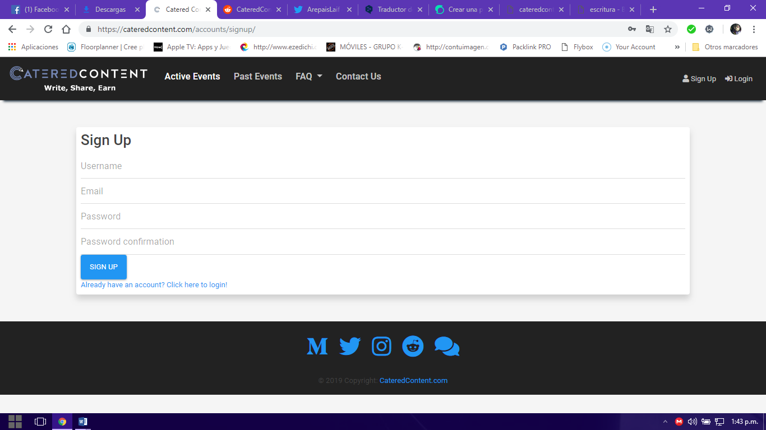This screenshot has height=430, width=766.
Task: Open the Chrome three-dot menu
Action: coord(754,29)
